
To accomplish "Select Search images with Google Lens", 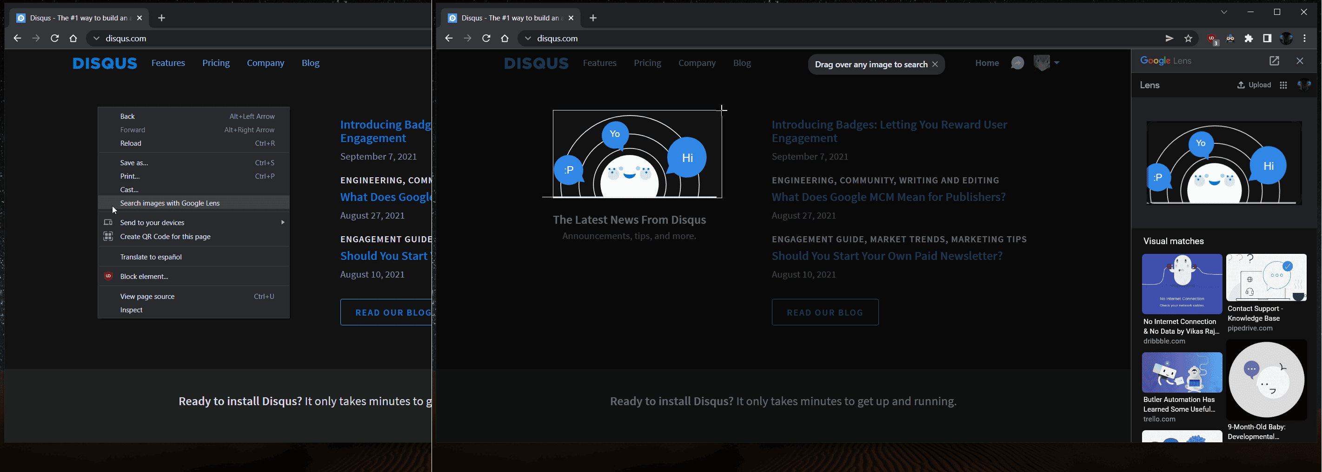I will (x=193, y=203).
